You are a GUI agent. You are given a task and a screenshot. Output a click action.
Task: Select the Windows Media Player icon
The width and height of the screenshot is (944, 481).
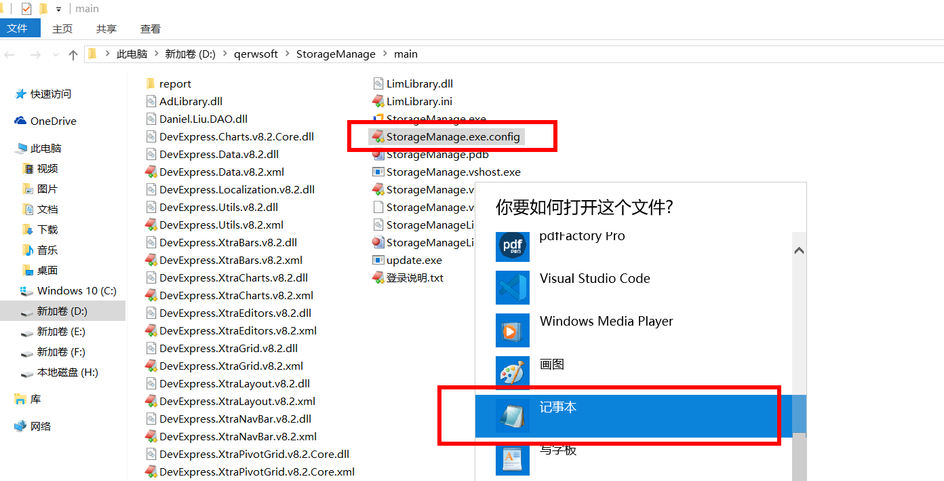[x=513, y=330]
